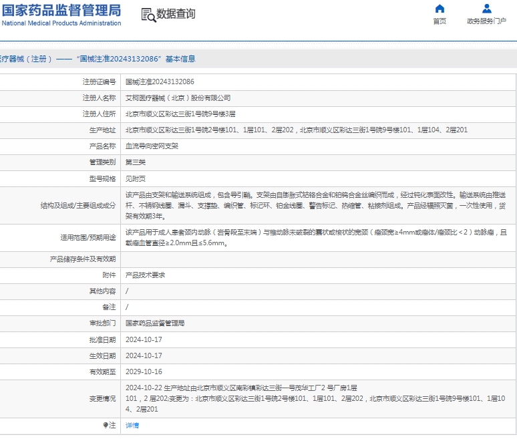
Task: Click the 附件 row label
Action: 109,275
